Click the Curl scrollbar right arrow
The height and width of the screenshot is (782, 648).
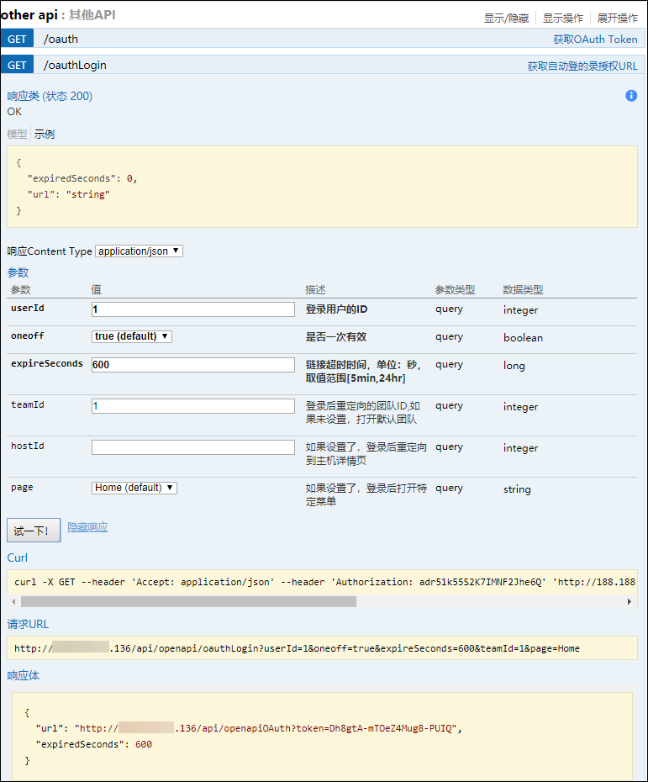click(630, 602)
